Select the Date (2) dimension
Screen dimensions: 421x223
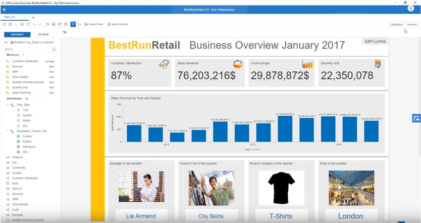coord(17,189)
